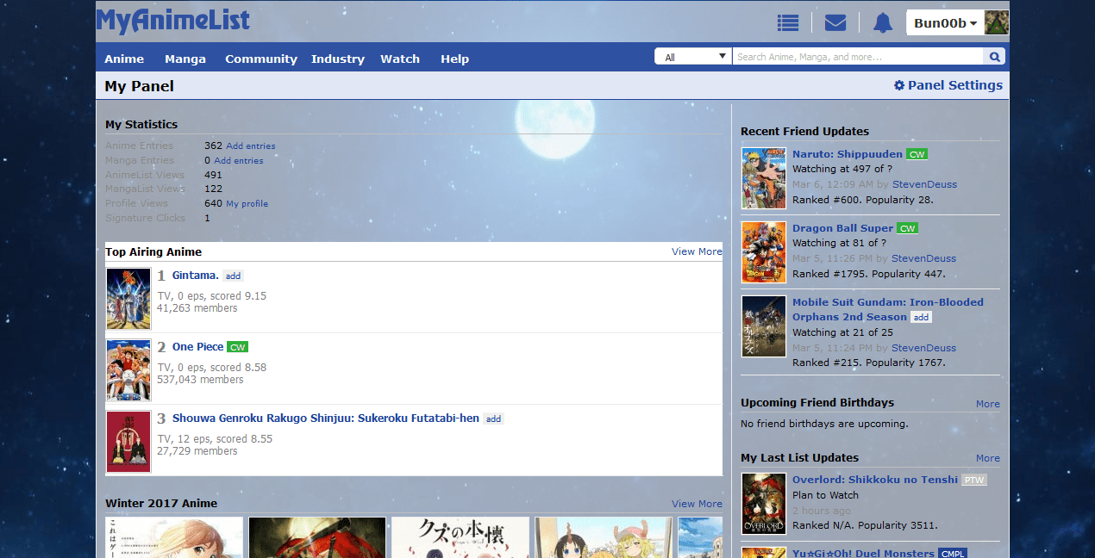Open Panel Settings via the gear icon

pyautogui.click(x=899, y=85)
